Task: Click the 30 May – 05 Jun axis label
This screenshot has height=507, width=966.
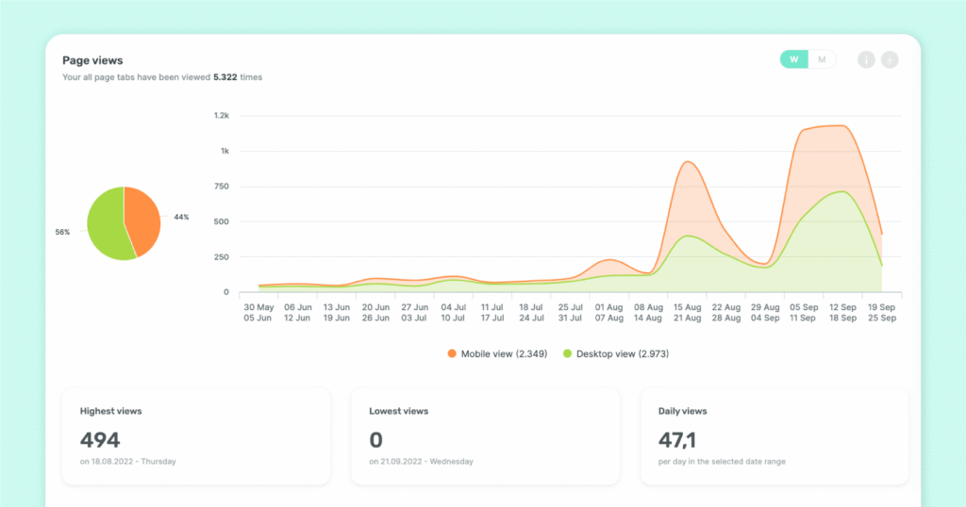Action: pyautogui.click(x=258, y=312)
